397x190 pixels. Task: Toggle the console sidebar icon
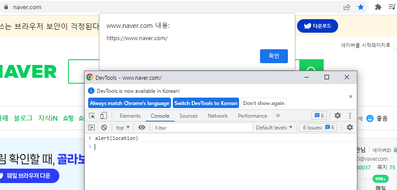pyautogui.click(x=92, y=128)
